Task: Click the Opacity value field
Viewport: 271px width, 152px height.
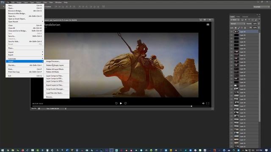Action: pyautogui.click(x=255, y=24)
